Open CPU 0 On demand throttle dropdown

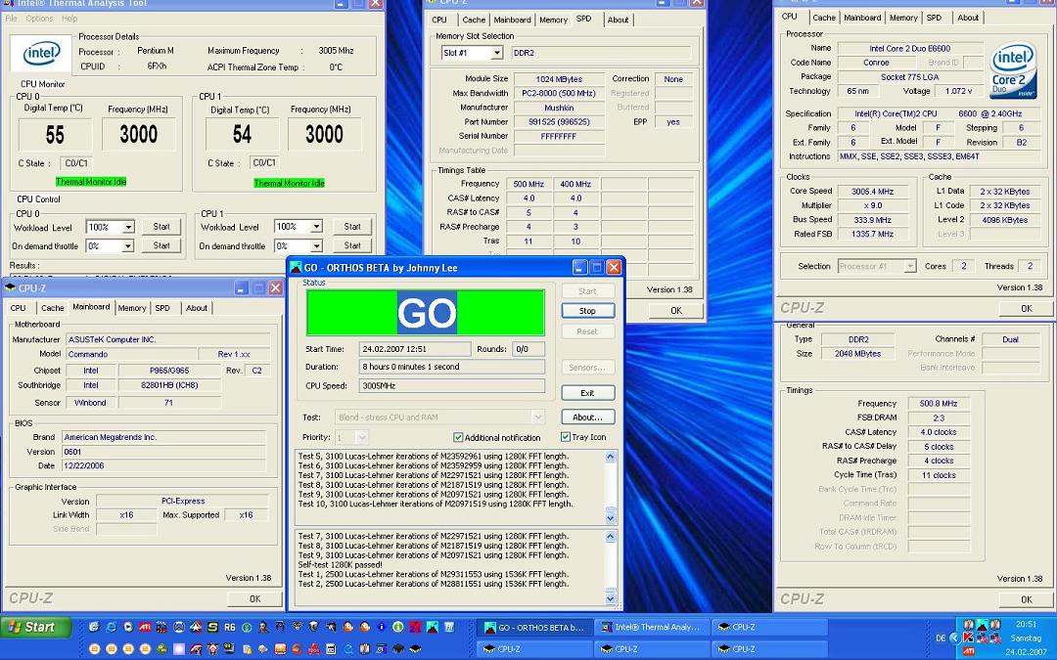coord(128,246)
